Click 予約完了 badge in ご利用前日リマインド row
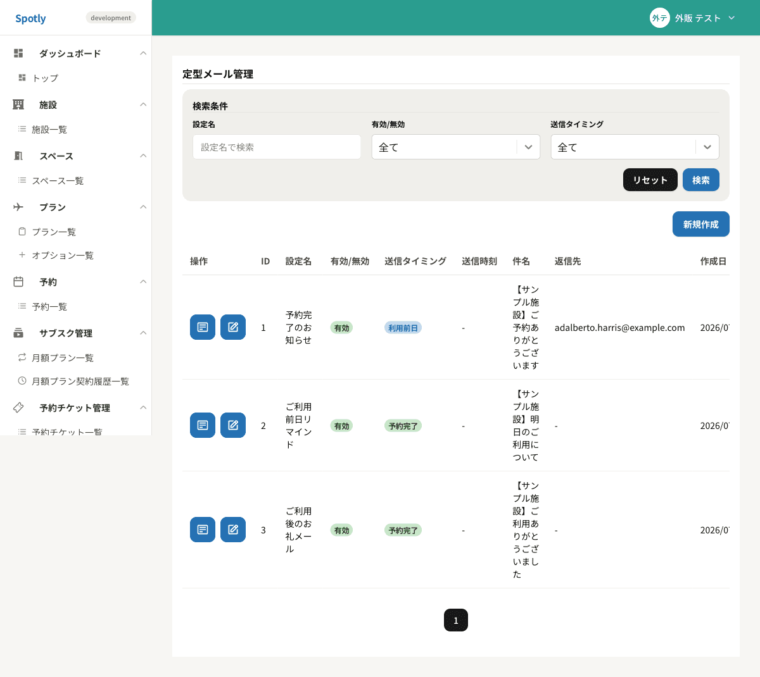 [x=403, y=426]
